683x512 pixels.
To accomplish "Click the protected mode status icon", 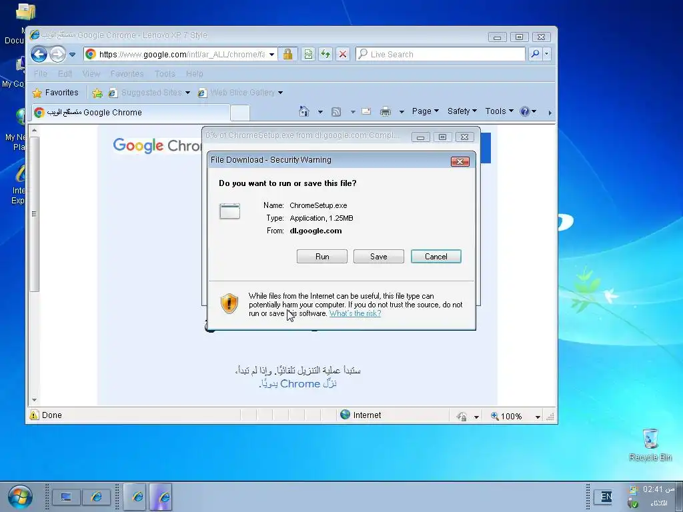I will 462,417.
